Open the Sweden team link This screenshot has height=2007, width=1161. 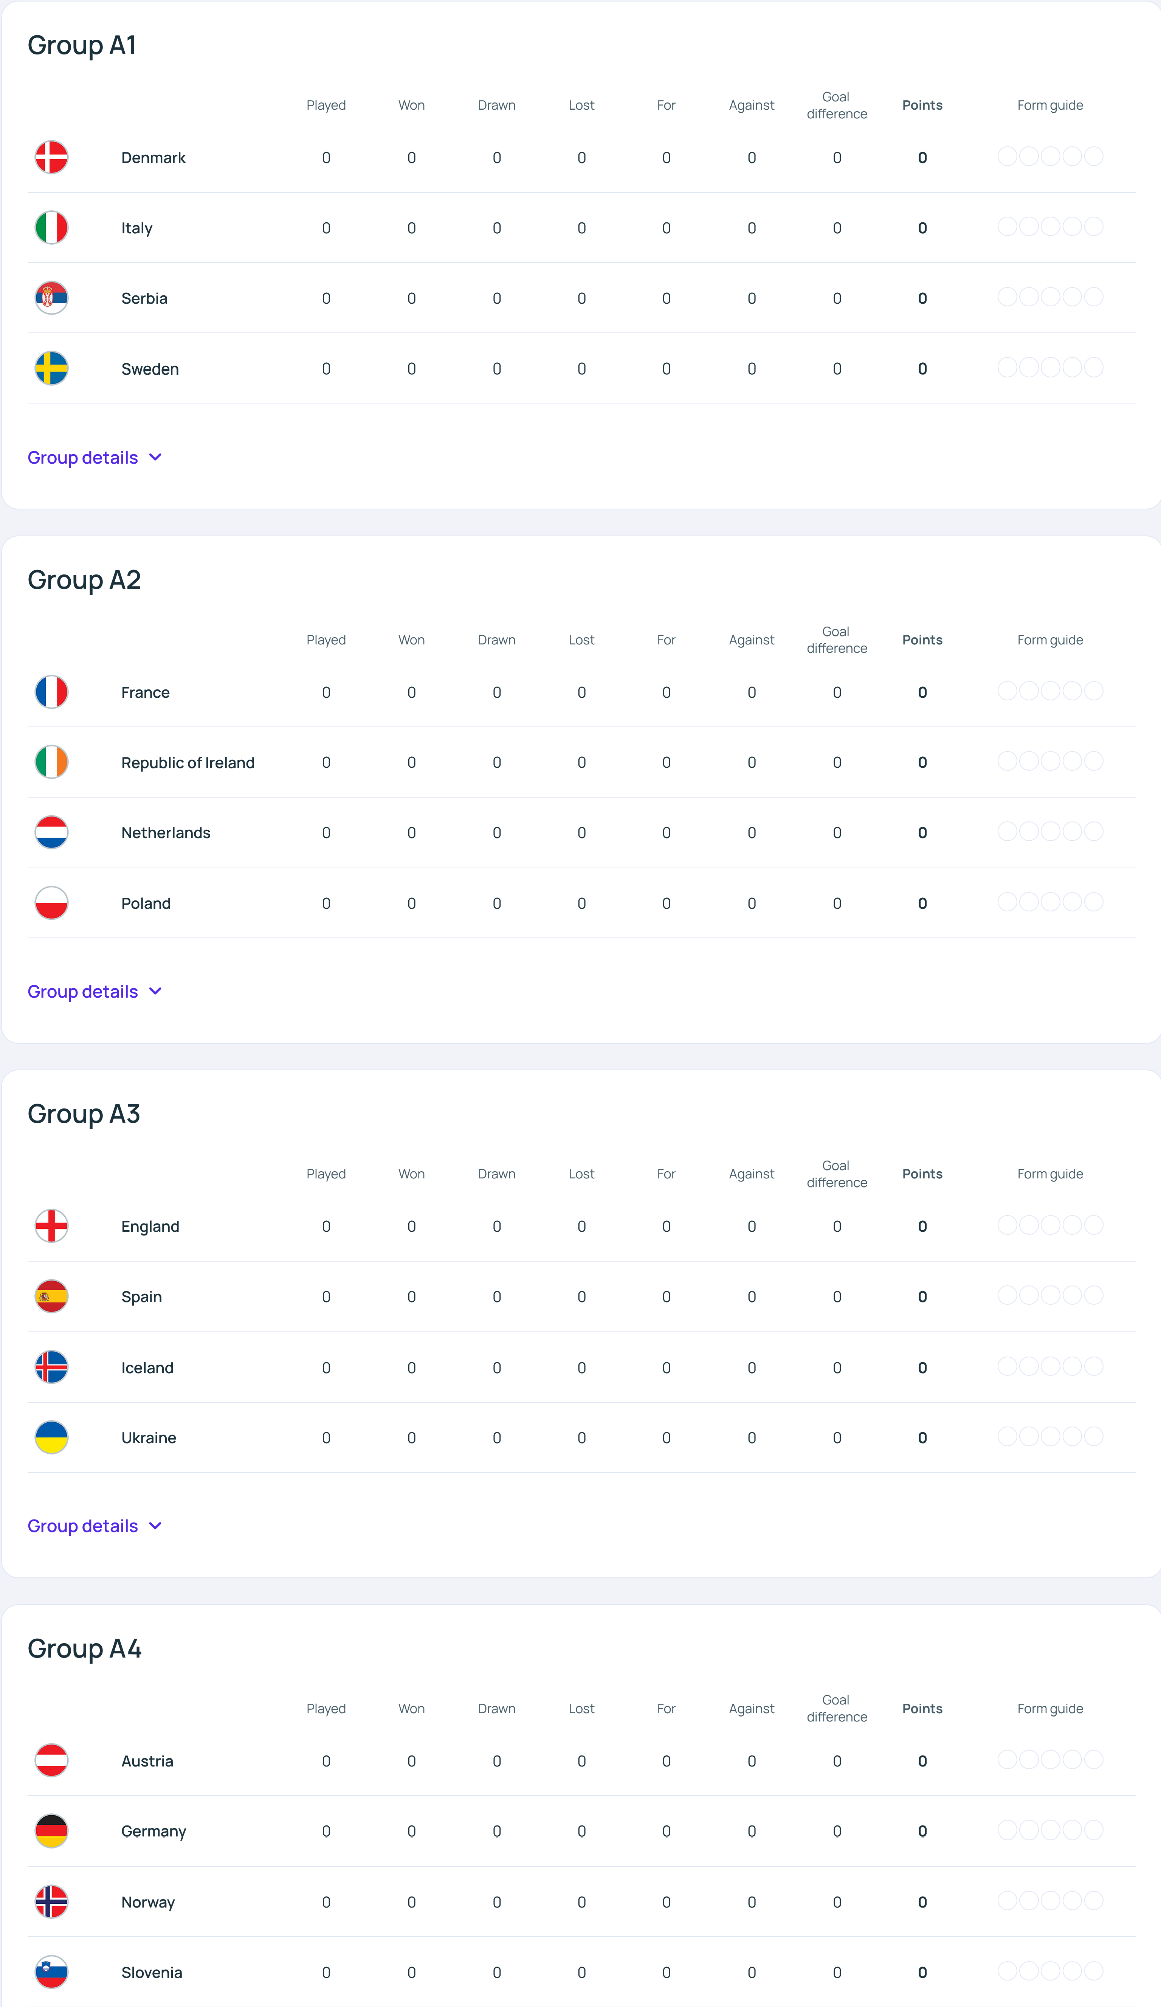[x=150, y=369]
